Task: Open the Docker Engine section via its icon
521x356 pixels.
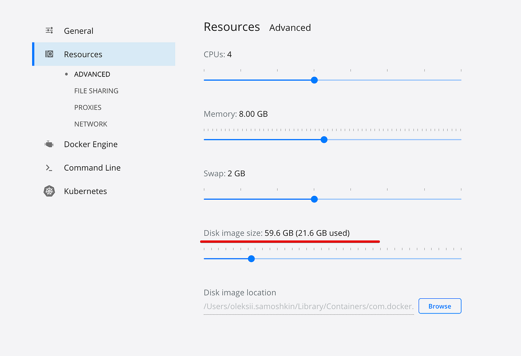Action: (49, 144)
